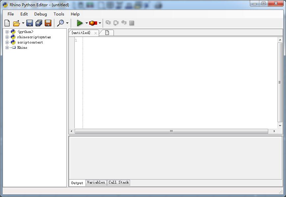The height and width of the screenshot is (197, 286).
Task: Select scriptcontext in the module tree
Action: [x=30, y=42]
